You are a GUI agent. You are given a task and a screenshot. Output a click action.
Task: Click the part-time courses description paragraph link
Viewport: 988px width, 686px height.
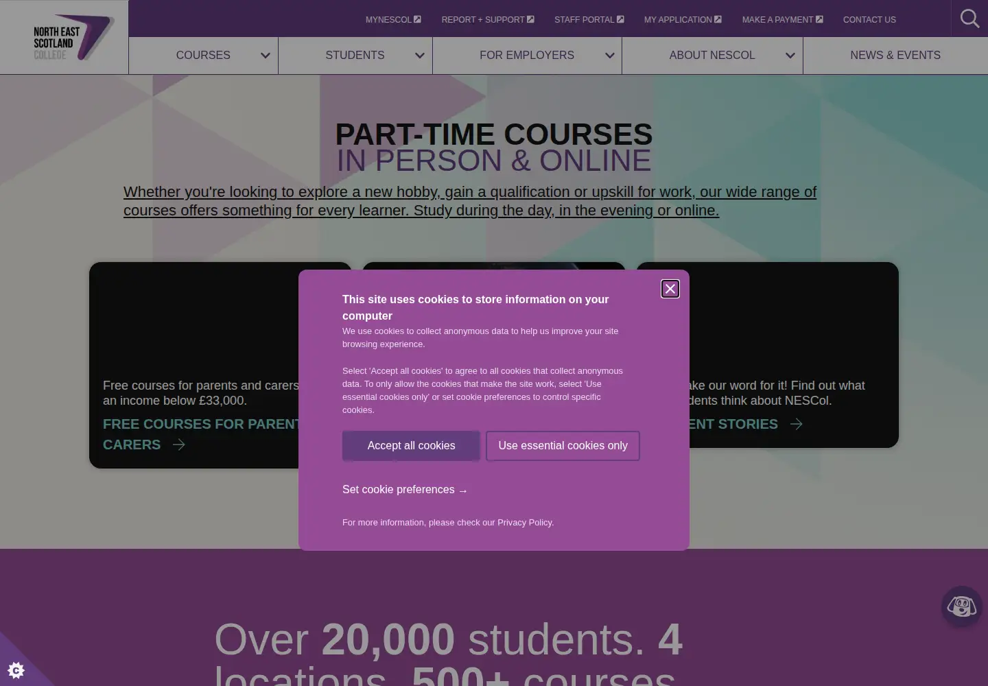click(x=470, y=201)
